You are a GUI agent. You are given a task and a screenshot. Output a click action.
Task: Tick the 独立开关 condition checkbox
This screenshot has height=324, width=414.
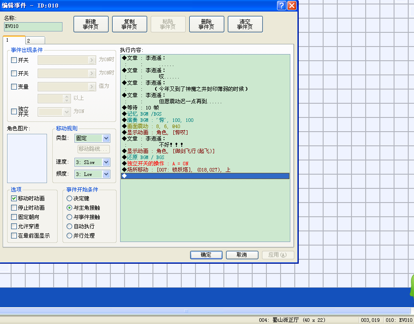[x=14, y=111]
